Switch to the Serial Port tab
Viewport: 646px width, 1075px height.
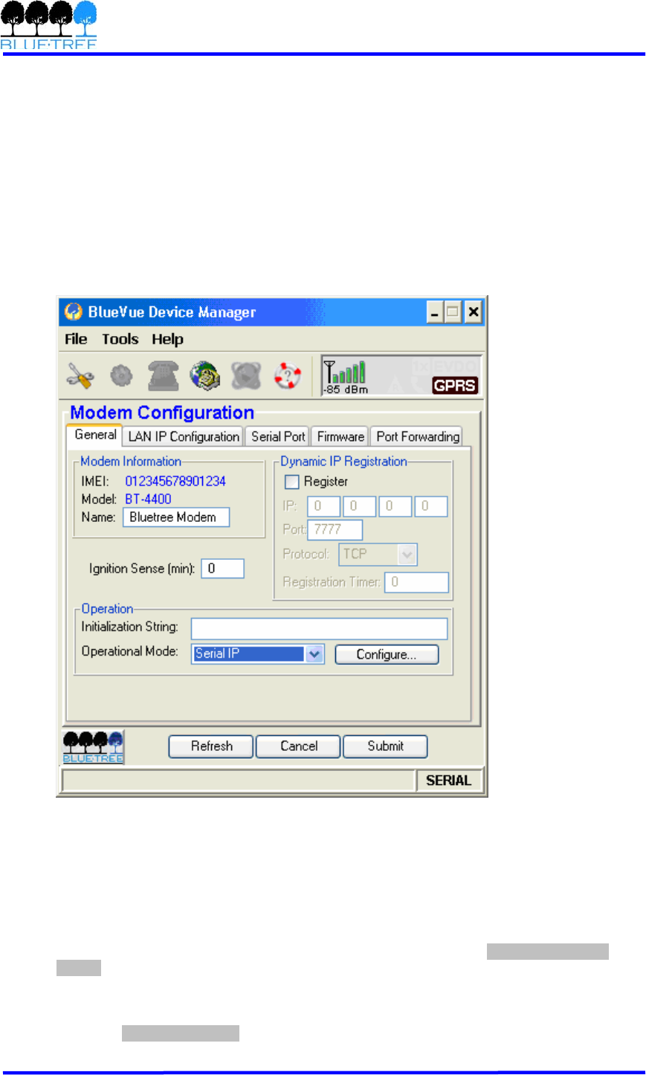click(x=278, y=436)
